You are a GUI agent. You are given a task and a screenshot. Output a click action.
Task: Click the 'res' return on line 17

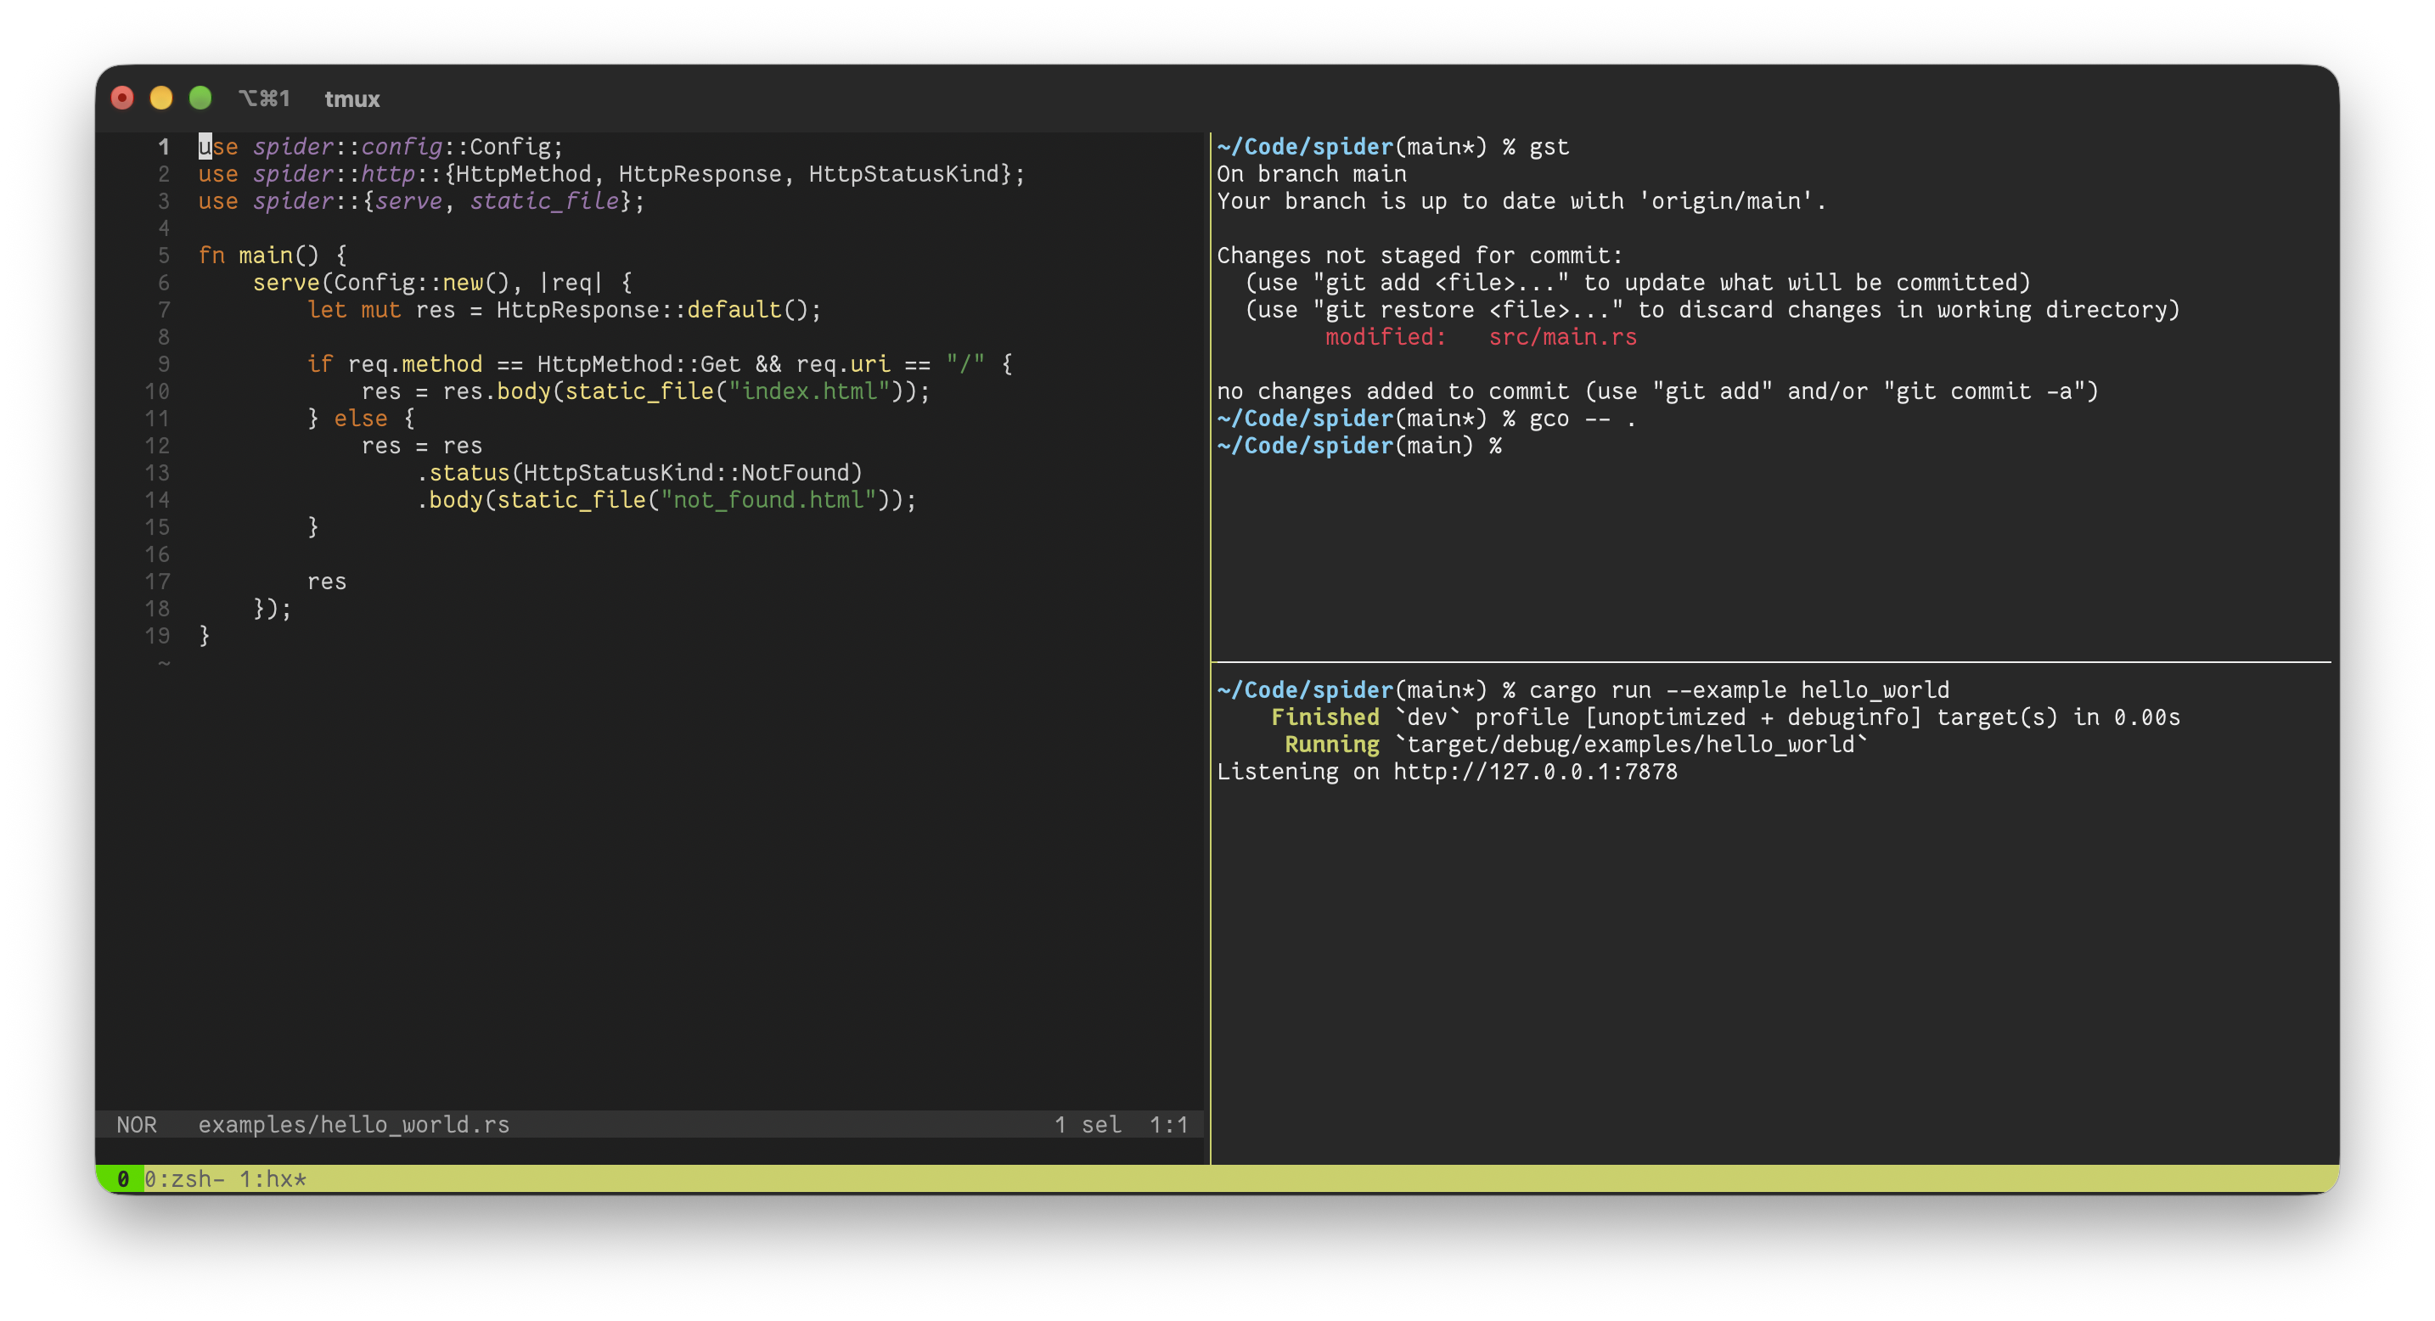click(326, 582)
